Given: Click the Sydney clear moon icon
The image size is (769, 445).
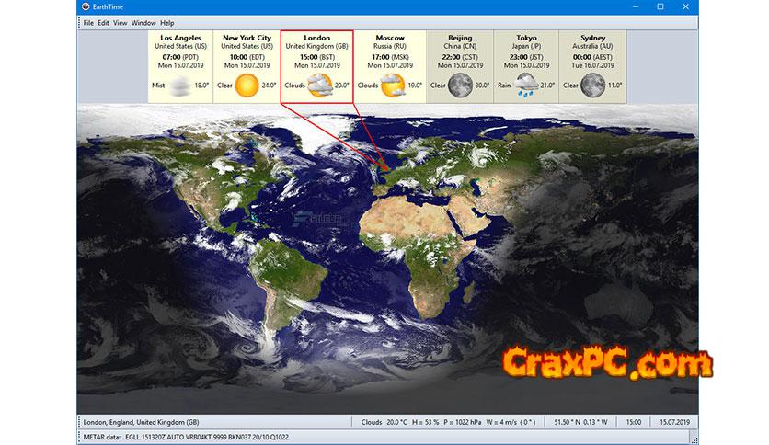Looking at the screenshot, I should point(595,86).
